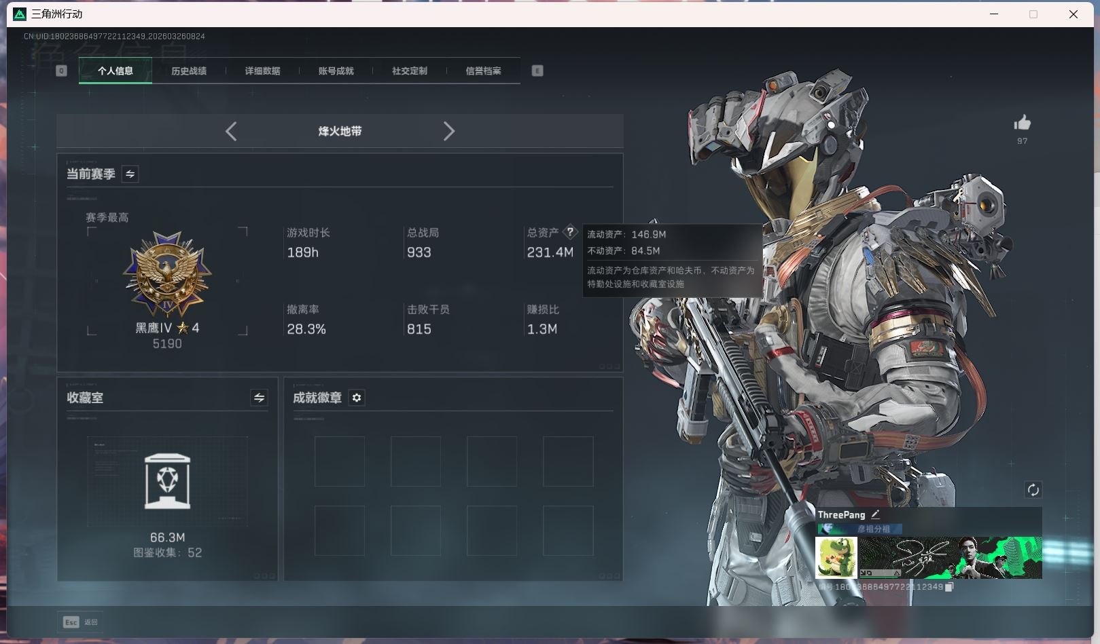The width and height of the screenshot is (1100, 644).
Task: Click the crocodile player avatar thumbnail
Action: 836,558
